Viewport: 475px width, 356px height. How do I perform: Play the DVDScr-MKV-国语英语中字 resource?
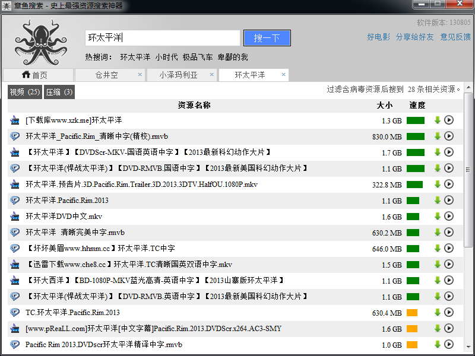[x=449, y=152]
